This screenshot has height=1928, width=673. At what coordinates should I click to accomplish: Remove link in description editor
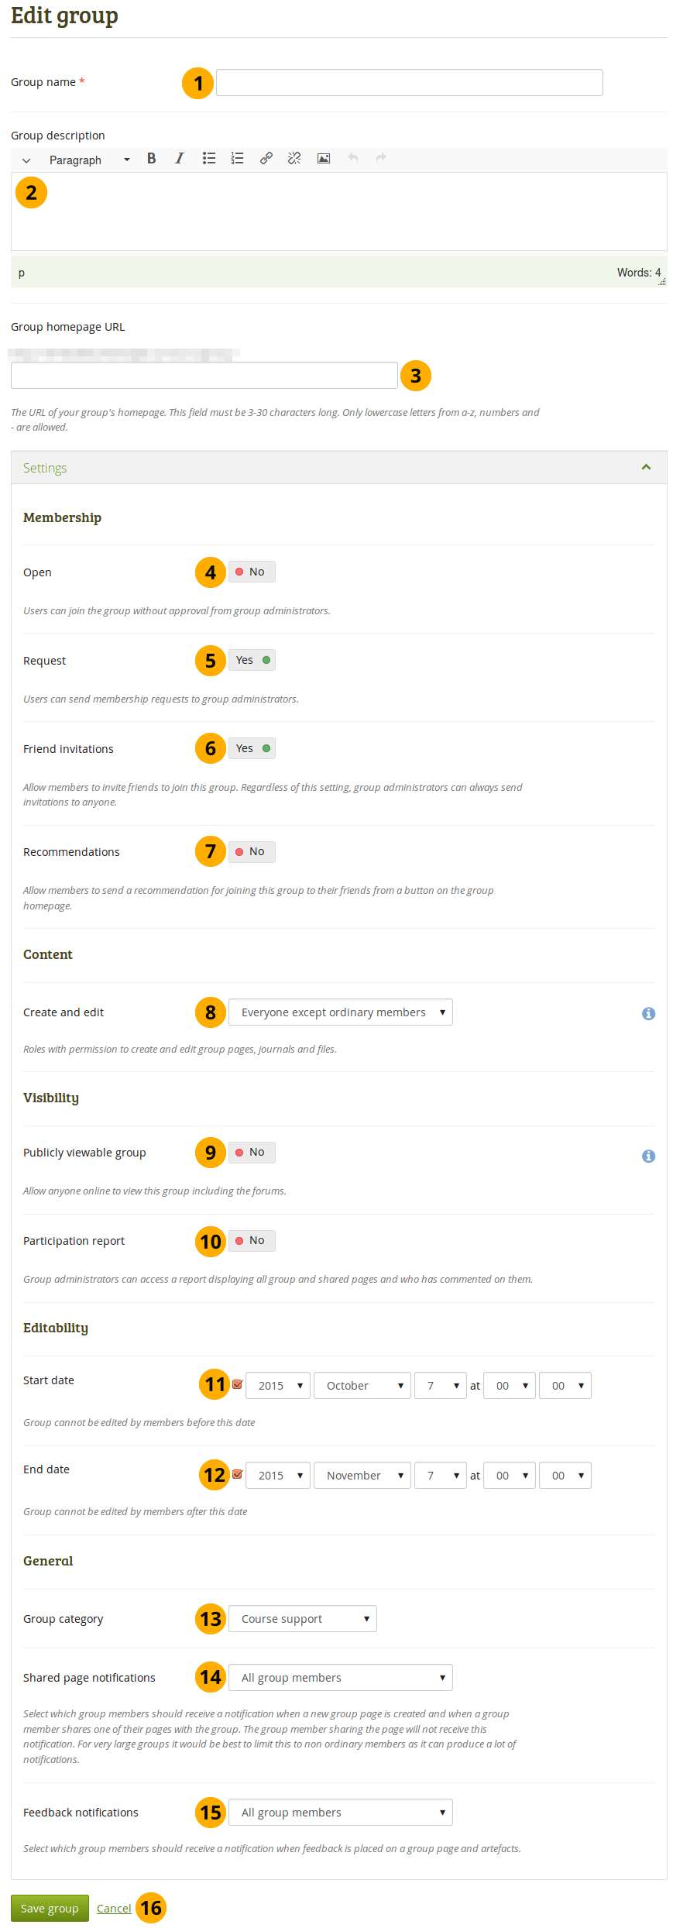click(x=294, y=158)
